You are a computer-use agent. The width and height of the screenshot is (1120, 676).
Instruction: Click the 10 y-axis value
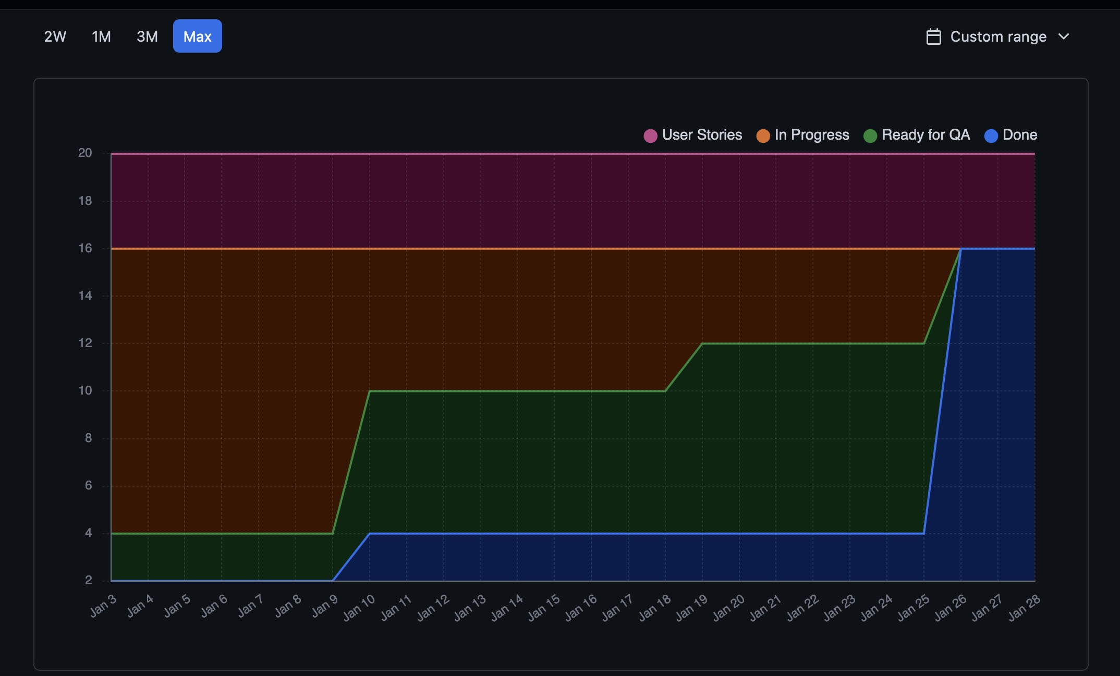[85, 390]
